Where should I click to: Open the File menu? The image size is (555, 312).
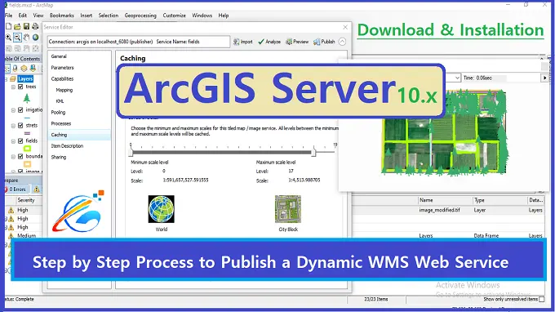coord(8,16)
